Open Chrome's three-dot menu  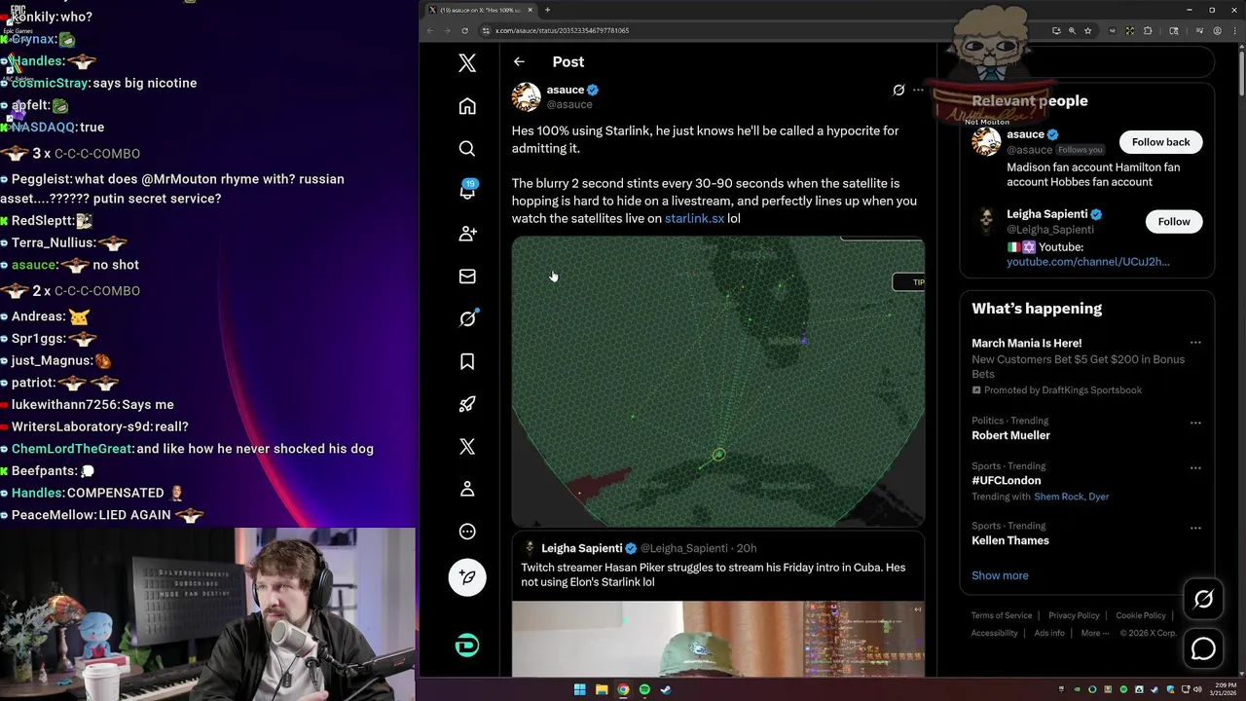tap(1234, 30)
